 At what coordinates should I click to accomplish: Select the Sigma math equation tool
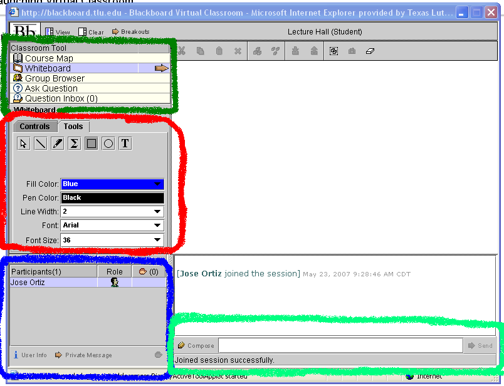pos(74,143)
